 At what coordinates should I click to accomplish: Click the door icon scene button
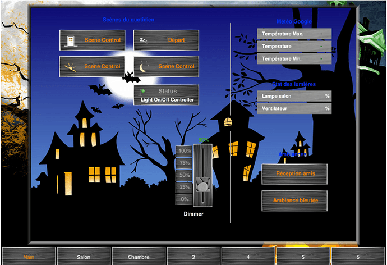pyautogui.click(x=71, y=40)
